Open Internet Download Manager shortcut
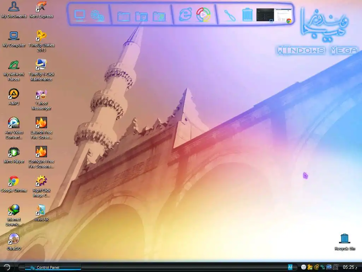Screen dimensions: 362x272 14,215
